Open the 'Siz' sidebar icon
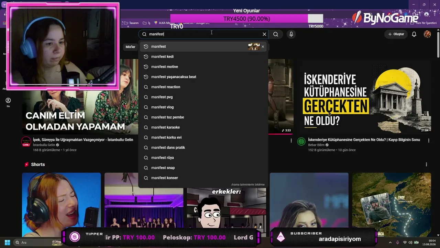This screenshot has height=248, width=440. (x=8, y=102)
